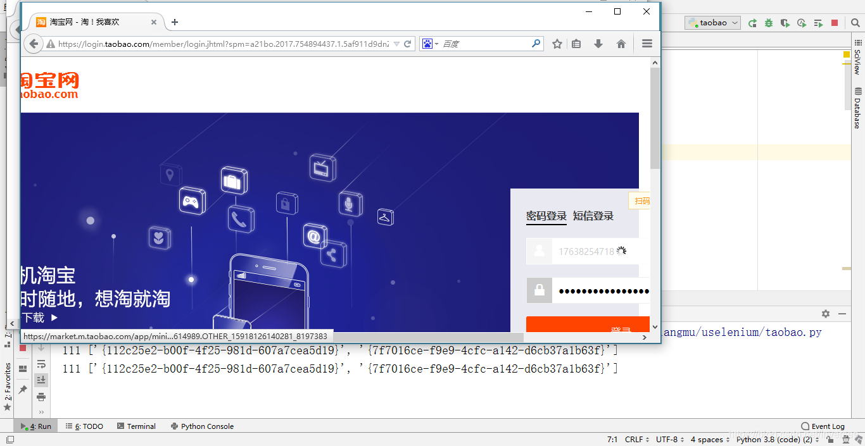Screen dimensions: 865x446
Task: Close the 淘宝网 browser tab
Action: (154, 22)
